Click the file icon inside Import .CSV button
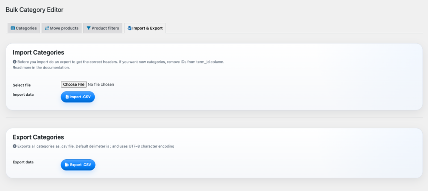This screenshot has width=428, height=191. (x=67, y=97)
